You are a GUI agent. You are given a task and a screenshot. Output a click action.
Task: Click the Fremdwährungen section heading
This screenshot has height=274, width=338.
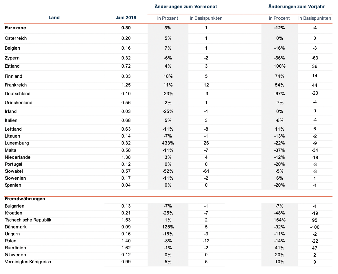(25, 199)
